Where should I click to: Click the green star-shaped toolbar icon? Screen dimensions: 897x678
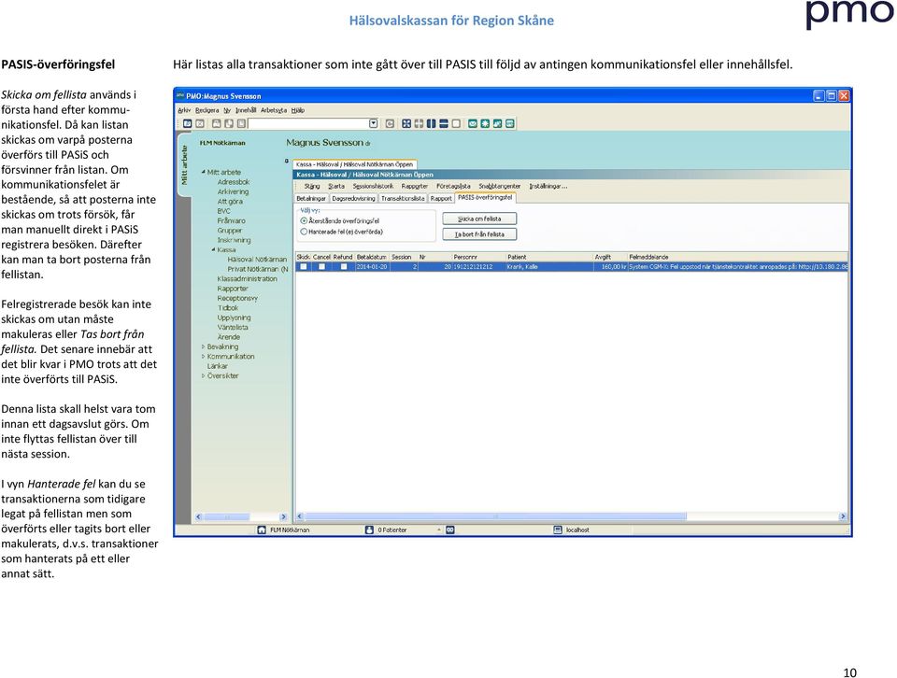click(485, 123)
